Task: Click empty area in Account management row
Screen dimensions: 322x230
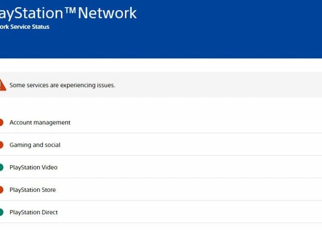Action: click(195, 122)
